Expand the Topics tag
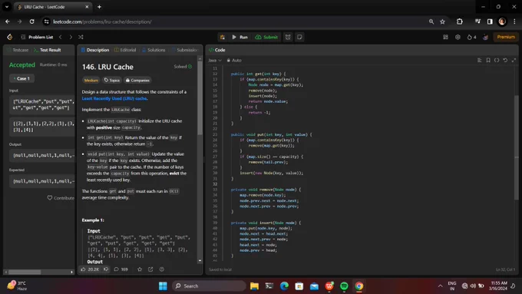The width and height of the screenshot is (522, 294). [112, 81]
